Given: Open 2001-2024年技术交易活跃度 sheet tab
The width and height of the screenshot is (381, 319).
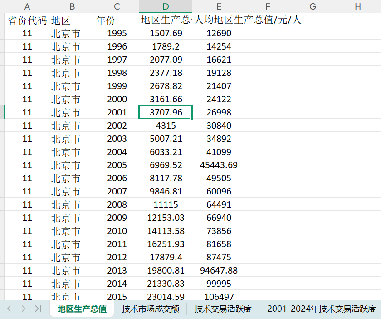Looking at the screenshot, I should click(x=321, y=309).
